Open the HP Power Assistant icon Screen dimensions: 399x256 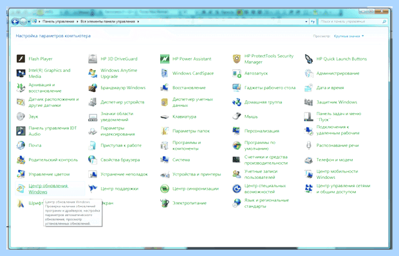point(165,59)
